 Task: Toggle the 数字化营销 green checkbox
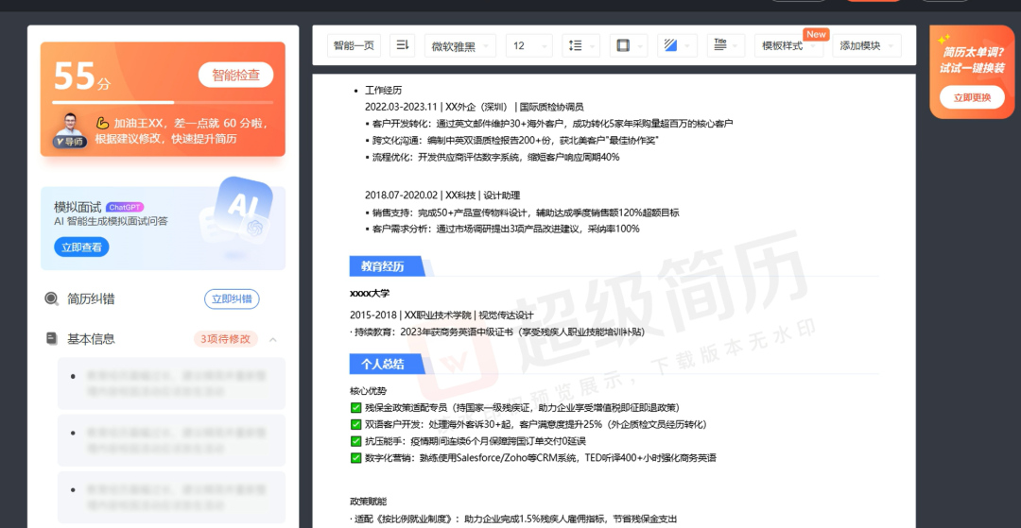355,458
